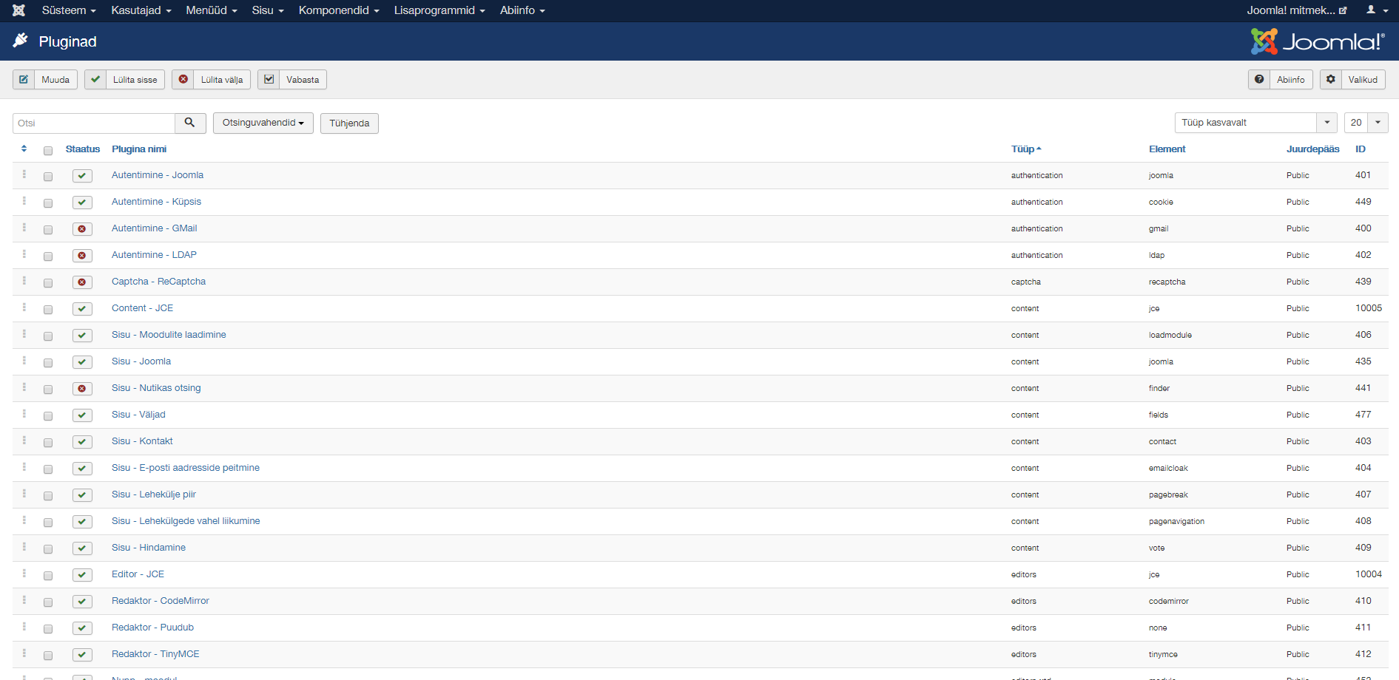Screen dimensions: 1399x680
Task: Expand the Otsinguvahendid search tools dropdown
Action: (x=263, y=123)
